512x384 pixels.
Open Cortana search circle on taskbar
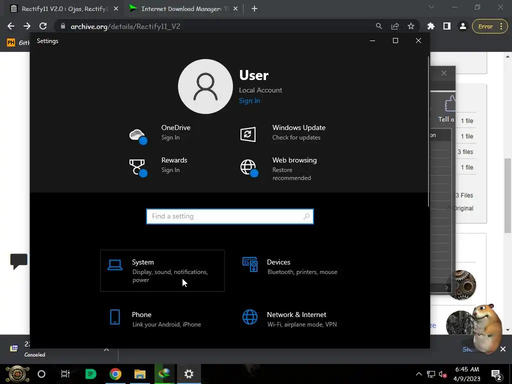[x=41, y=374]
